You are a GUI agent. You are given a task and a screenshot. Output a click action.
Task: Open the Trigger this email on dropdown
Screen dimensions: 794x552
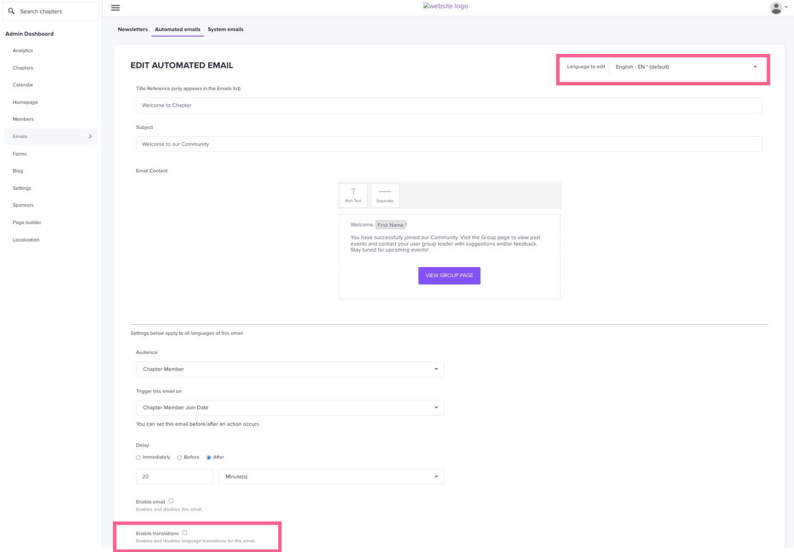(289, 408)
